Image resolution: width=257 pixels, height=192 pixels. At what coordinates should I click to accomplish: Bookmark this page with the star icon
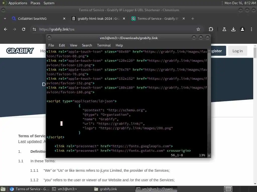[x=198, y=29]
